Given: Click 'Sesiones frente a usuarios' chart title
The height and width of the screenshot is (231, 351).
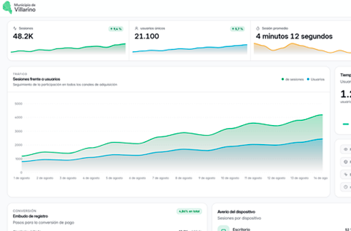Looking at the screenshot, I should pos(36,79).
